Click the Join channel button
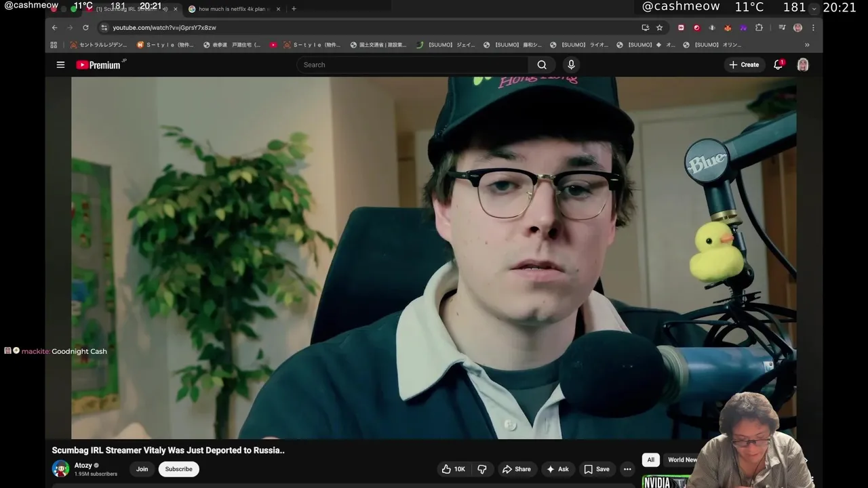 (x=142, y=469)
